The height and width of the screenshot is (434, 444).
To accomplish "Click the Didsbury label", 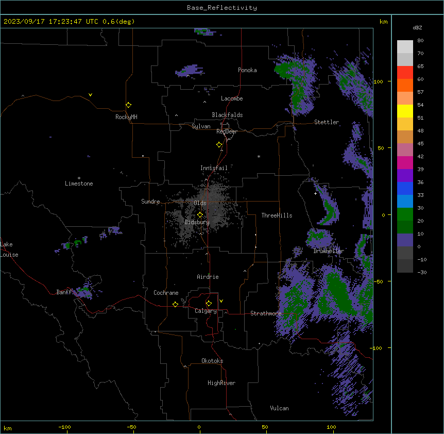I will pyautogui.click(x=197, y=222).
